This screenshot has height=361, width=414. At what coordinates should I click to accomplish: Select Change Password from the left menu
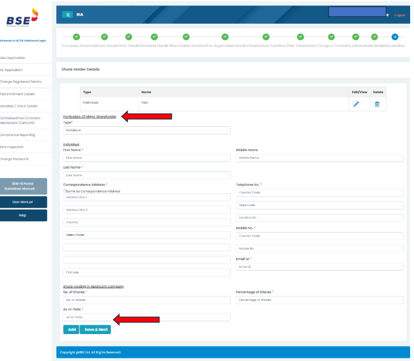click(15, 159)
